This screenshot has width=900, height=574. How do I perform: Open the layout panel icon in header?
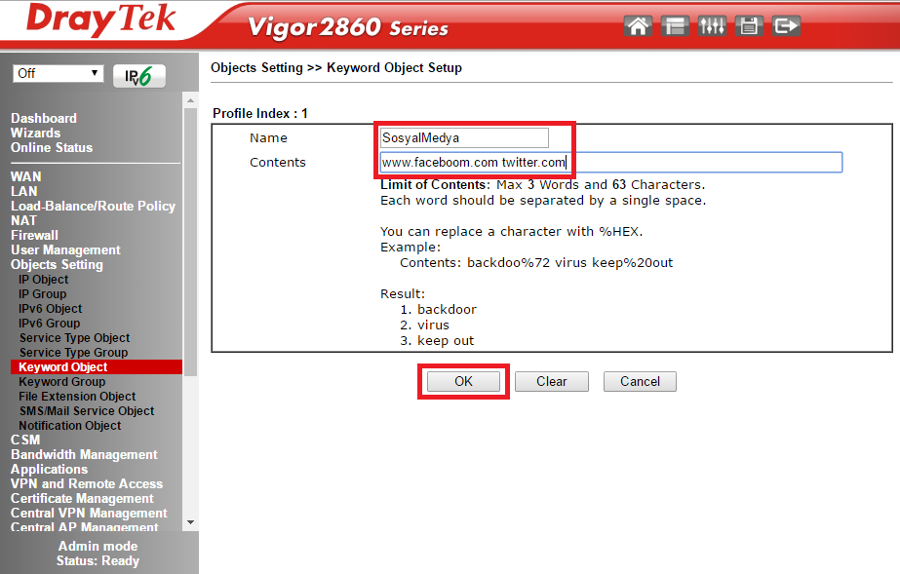[x=675, y=26]
